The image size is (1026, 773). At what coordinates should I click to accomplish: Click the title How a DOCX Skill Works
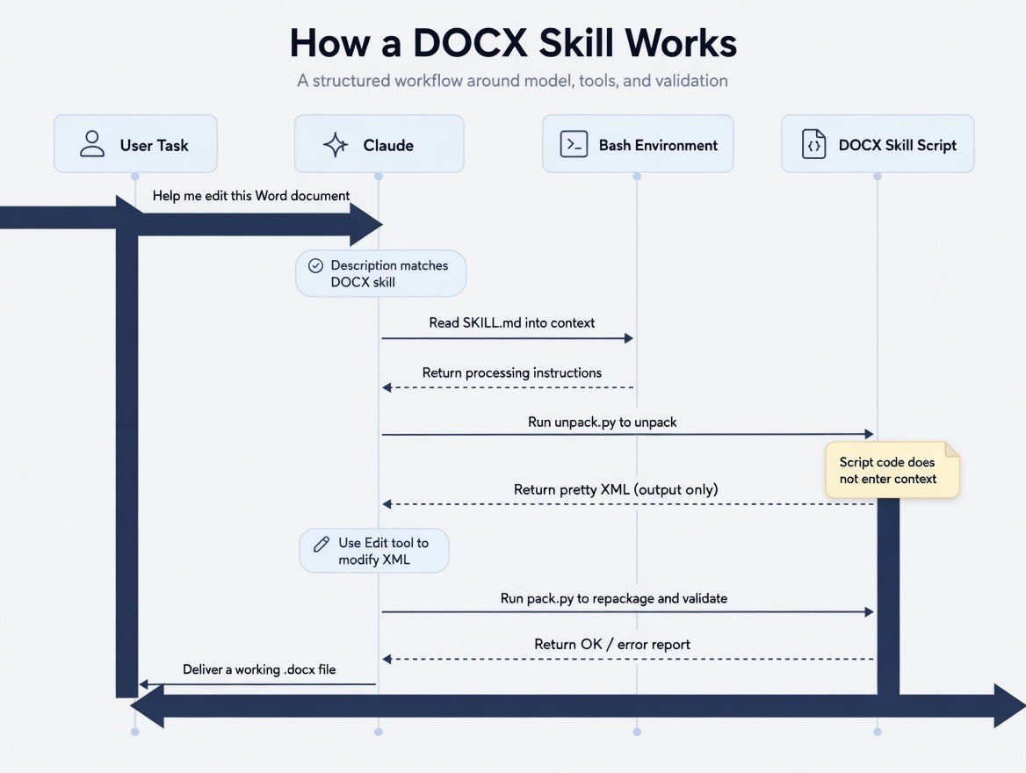pyautogui.click(x=514, y=43)
